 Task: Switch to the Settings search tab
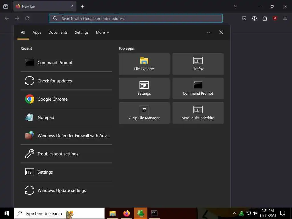(82, 33)
